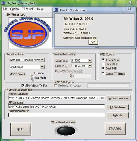This screenshot has width=137, height=141.
Task: Click the PowerON Delay Time stepper arrows
Action: click(x=71, y=76)
